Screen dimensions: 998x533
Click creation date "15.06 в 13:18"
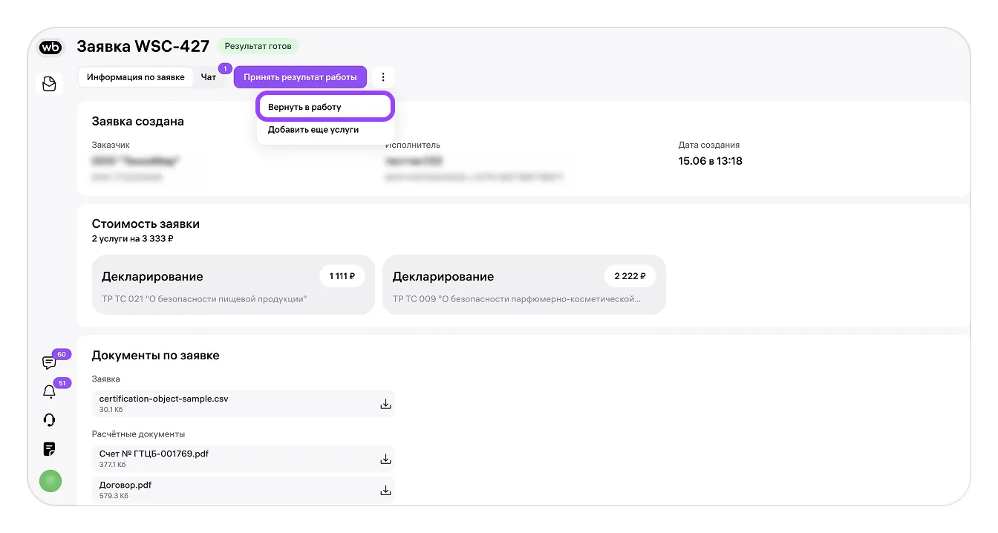click(711, 161)
